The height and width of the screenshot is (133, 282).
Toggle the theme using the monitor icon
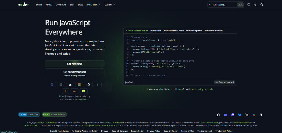tap(249, 5)
